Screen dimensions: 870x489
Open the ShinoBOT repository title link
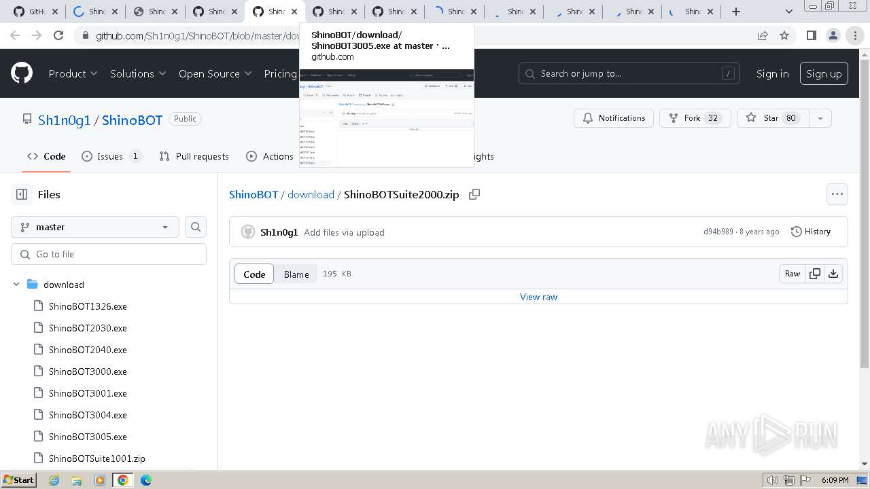point(132,120)
